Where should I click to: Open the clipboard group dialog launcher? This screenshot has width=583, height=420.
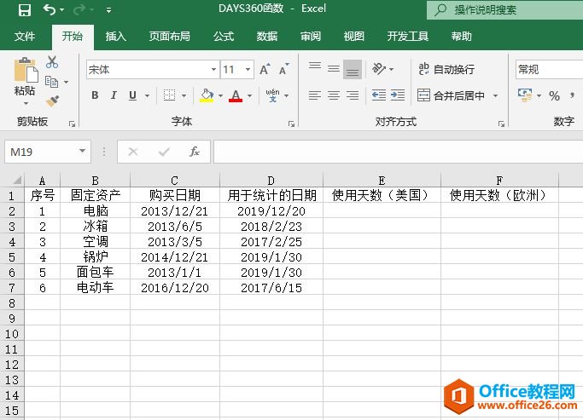[73, 124]
